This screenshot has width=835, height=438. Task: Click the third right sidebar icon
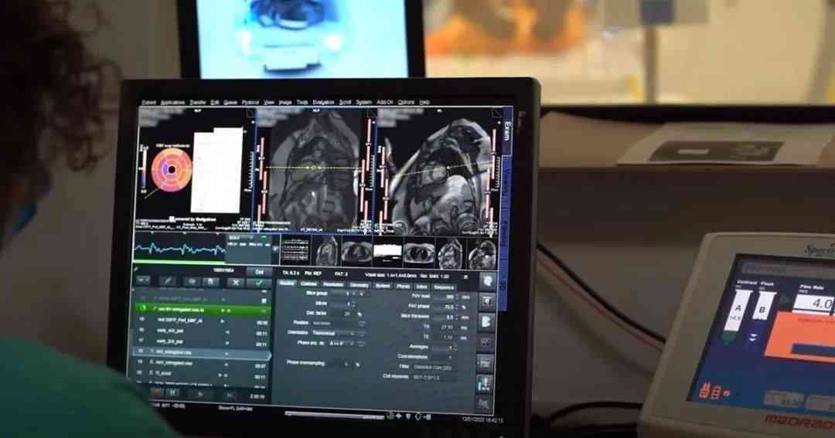click(486, 322)
